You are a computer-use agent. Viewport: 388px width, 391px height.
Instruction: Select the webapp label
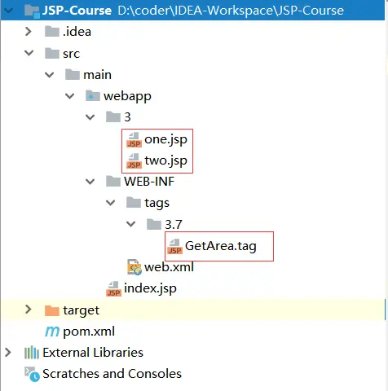click(127, 96)
